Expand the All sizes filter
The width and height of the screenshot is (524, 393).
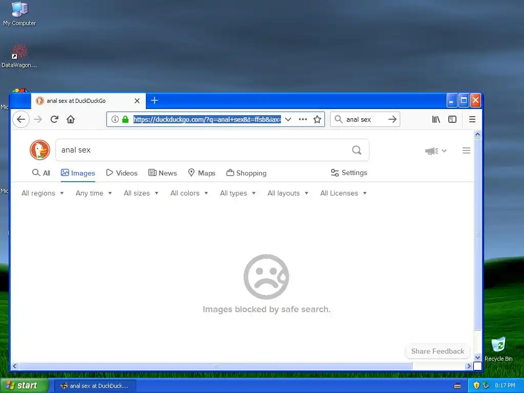(x=141, y=193)
